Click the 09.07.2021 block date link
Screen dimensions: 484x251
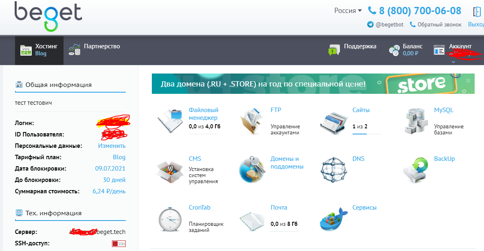(110, 169)
